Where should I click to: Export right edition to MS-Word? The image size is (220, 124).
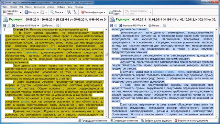click(x=131, y=25)
